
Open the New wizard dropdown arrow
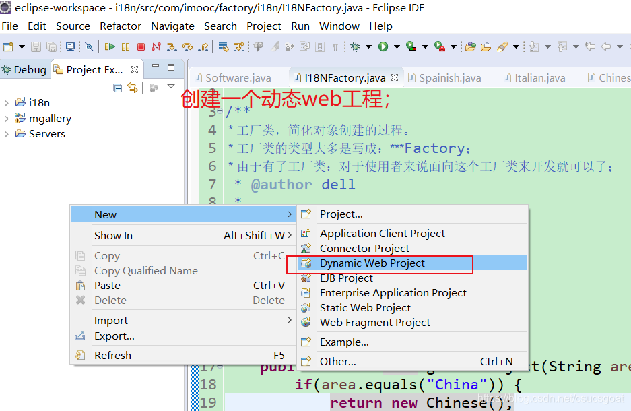tap(22, 46)
